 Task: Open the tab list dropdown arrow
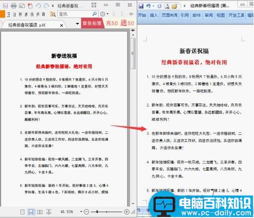point(77,23)
